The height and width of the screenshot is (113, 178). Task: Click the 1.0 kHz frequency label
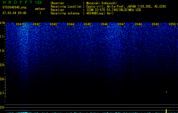pos(2,51)
